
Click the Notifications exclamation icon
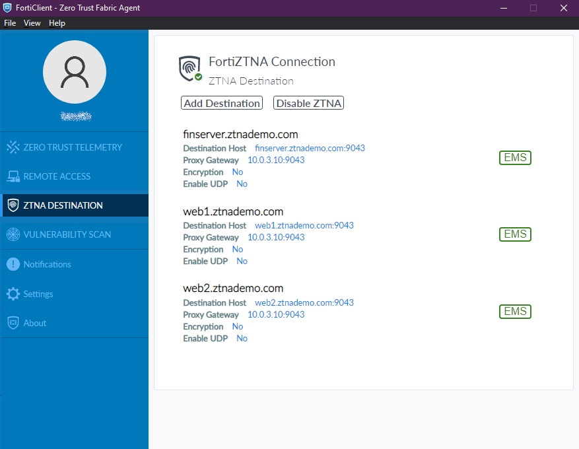click(x=13, y=264)
